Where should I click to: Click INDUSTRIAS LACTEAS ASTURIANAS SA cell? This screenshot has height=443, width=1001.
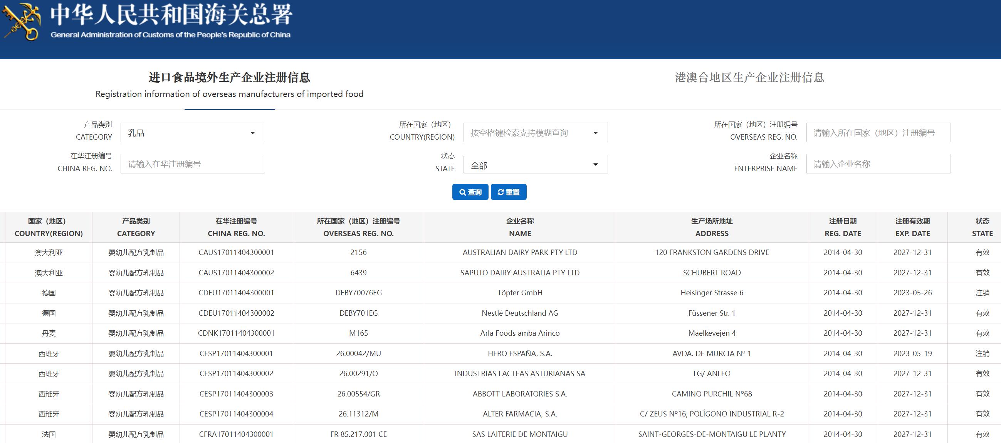[x=520, y=373]
